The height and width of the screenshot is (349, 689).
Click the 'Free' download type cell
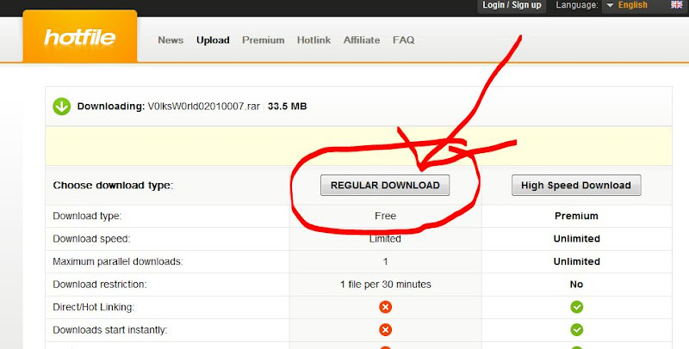(x=385, y=216)
